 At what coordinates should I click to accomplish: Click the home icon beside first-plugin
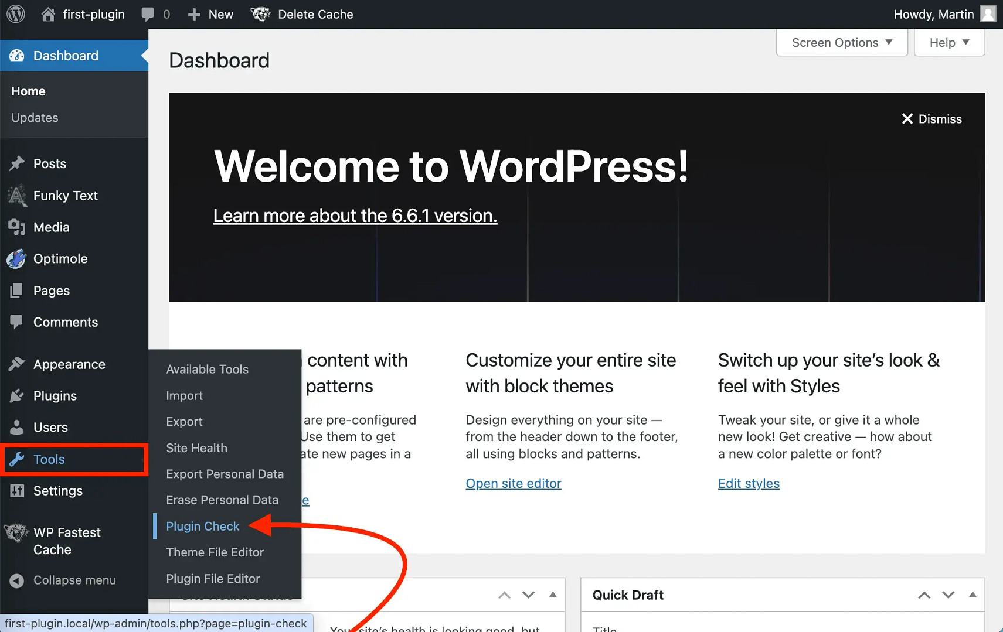(48, 14)
